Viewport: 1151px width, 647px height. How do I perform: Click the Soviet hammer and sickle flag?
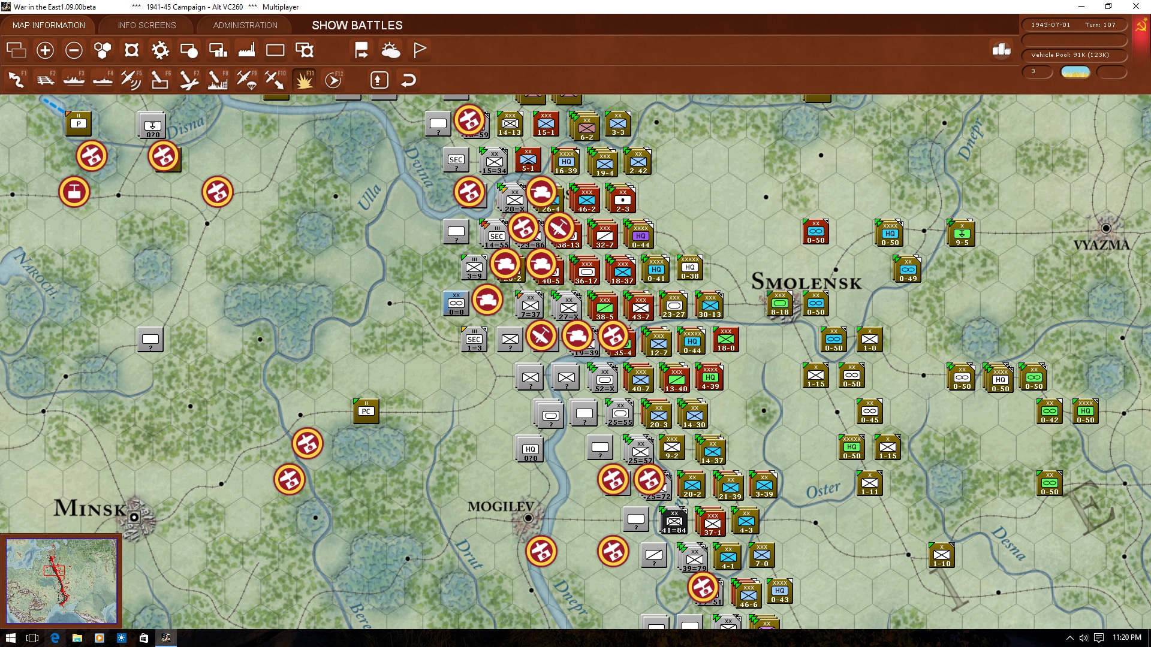(1141, 26)
